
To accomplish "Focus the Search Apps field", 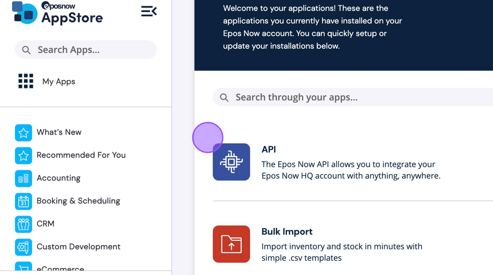I will 92,50.
